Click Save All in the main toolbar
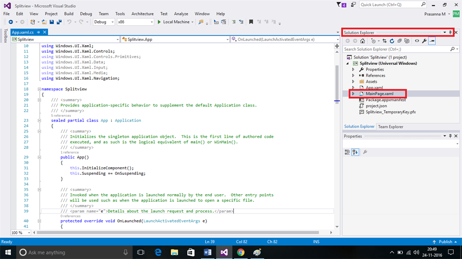Viewport: 462px width, 259px height. [x=60, y=22]
